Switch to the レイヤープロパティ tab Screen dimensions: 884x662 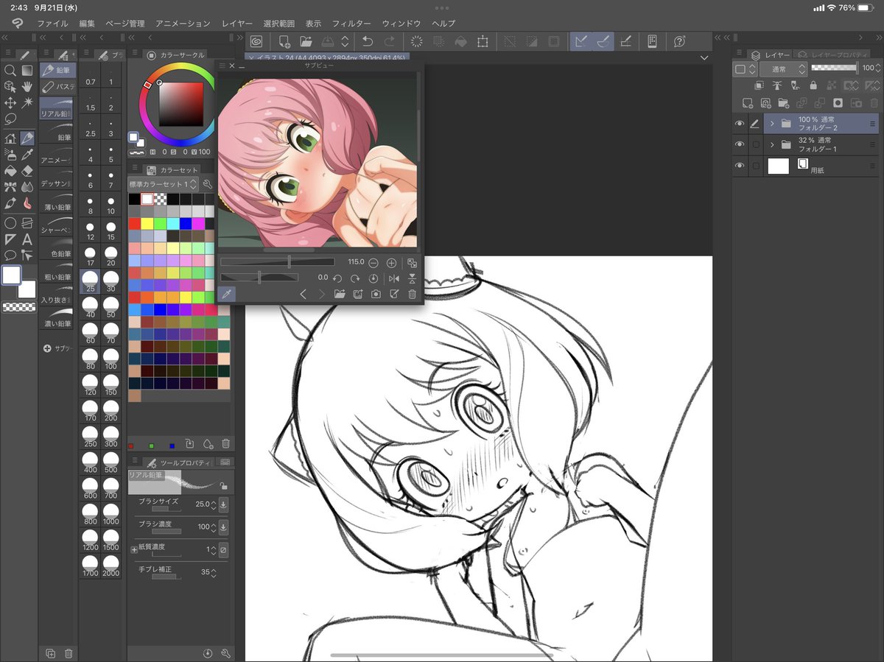(x=838, y=54)
